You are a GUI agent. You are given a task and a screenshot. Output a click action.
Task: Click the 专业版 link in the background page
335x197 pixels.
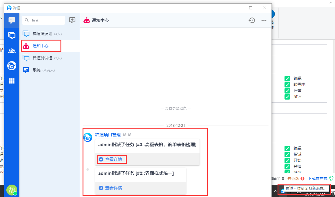tap(293, 179)
